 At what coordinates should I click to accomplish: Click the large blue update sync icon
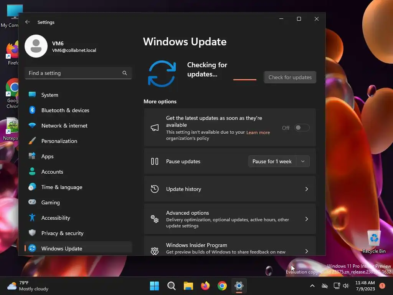pos(162,74)
